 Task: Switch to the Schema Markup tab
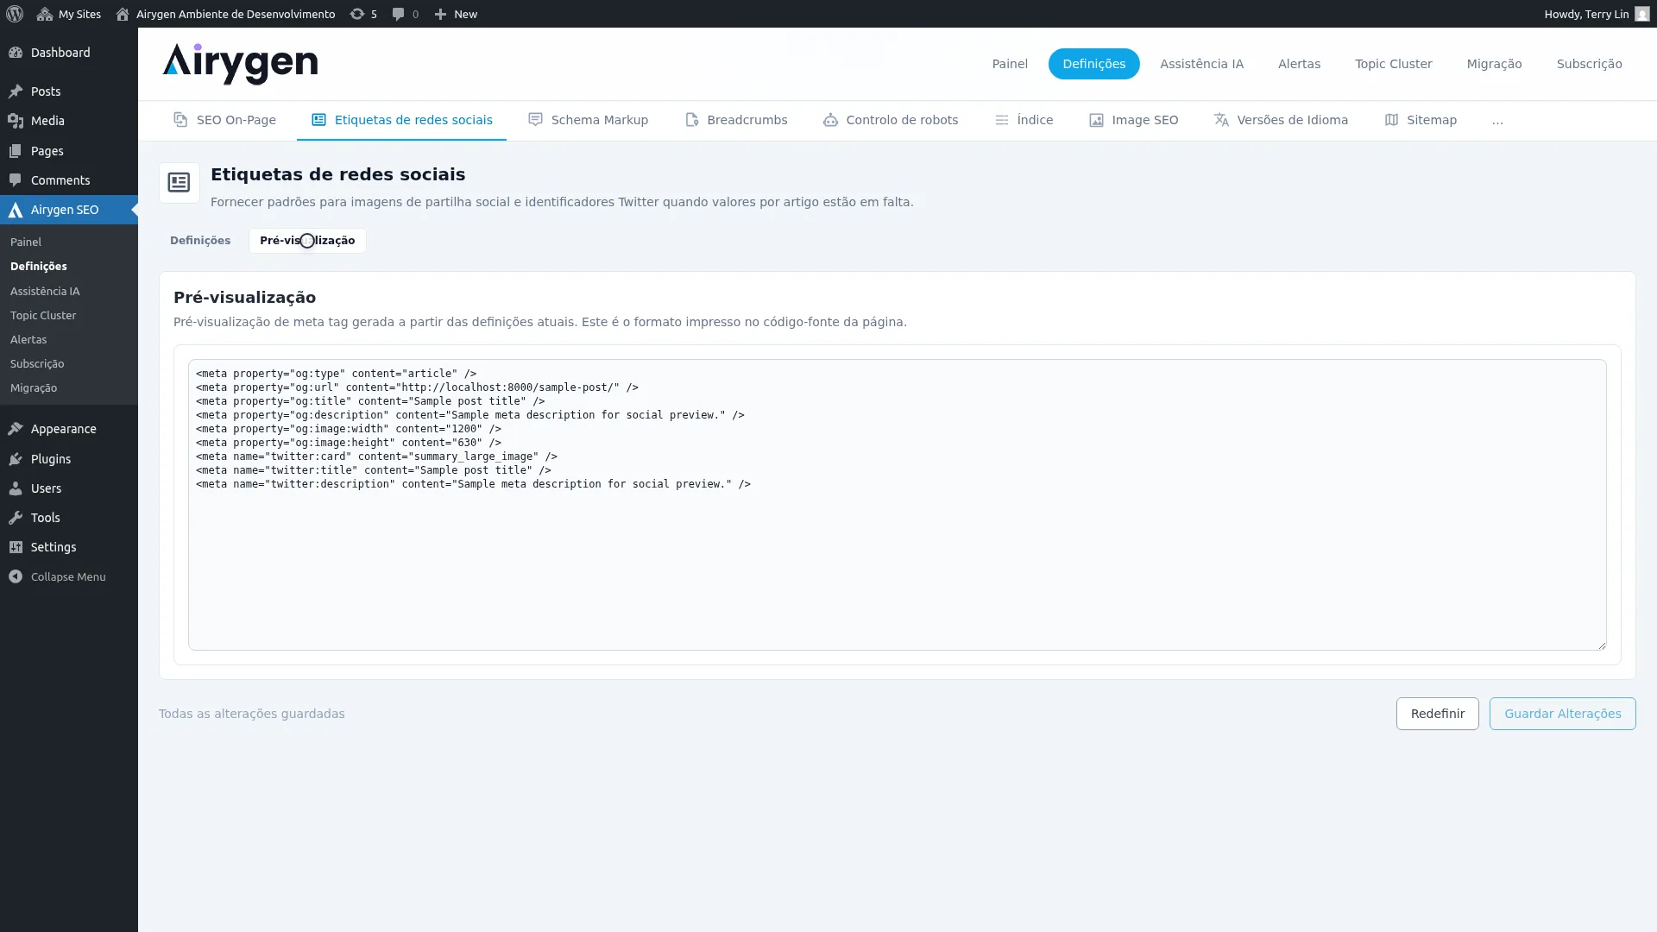[x=588, y=120]
